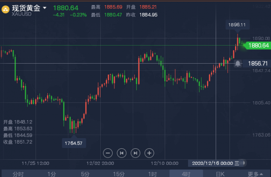Select the 分时 timeframe tab
The height and width of the screenshot is (177, 271).
click(x=18, y=174)
